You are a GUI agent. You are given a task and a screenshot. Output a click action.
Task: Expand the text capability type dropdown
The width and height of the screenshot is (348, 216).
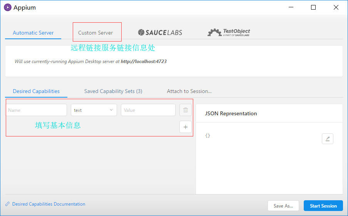point(94,110)
